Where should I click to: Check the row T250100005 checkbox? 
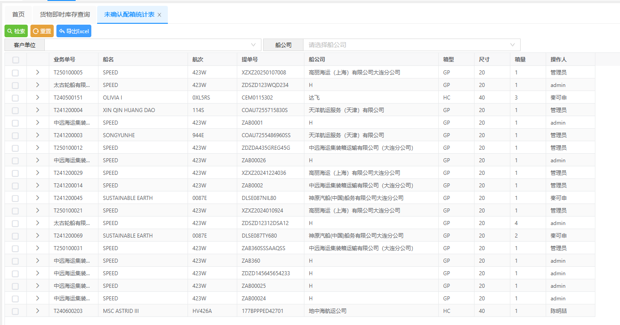[x=16, y=73]
